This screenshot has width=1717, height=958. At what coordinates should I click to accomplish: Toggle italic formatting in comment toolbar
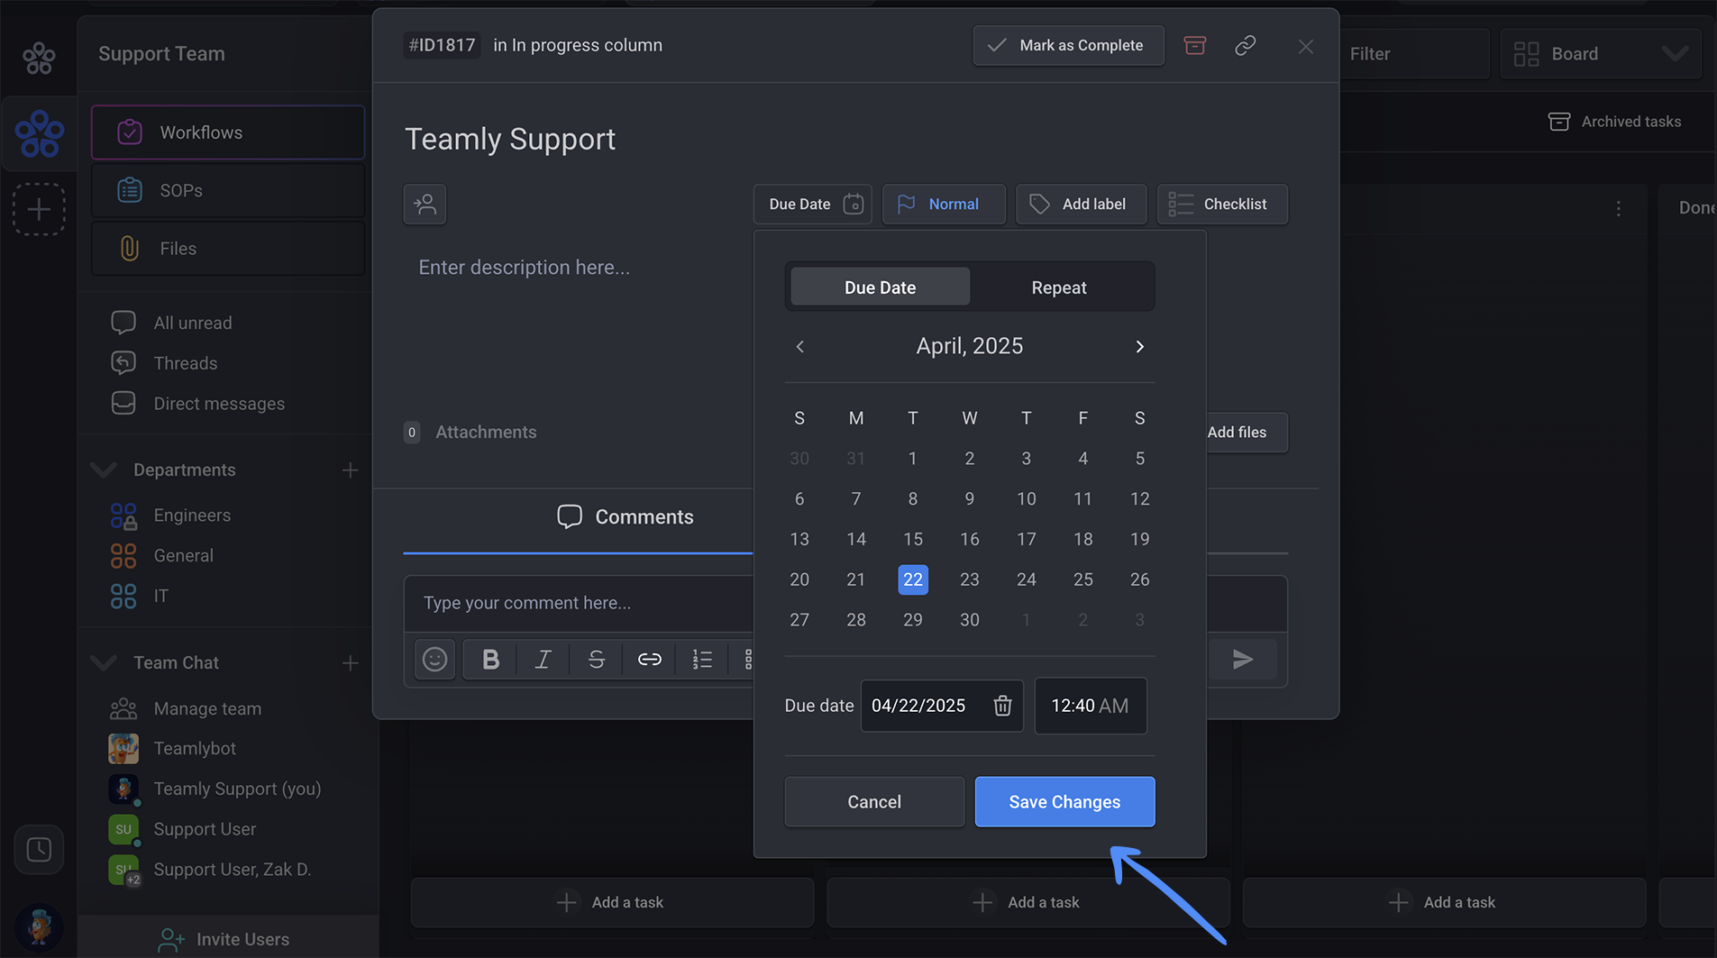pyautogui.click(x=543, y=660)
